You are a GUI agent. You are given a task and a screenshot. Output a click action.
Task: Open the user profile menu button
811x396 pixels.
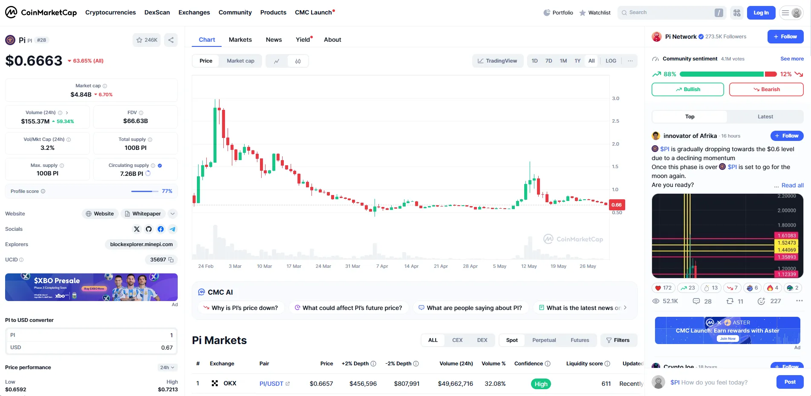pyautogui.click(x=791, y=13)
